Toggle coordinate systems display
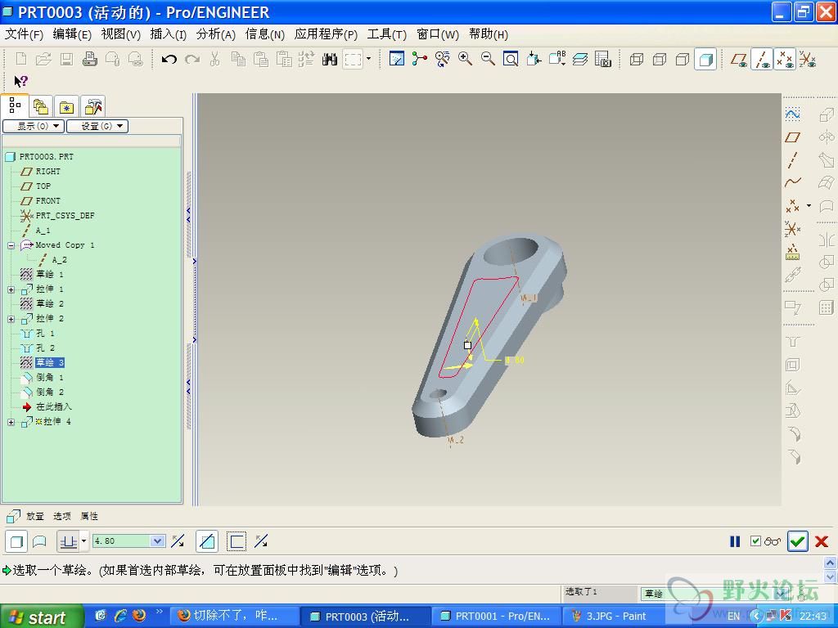838x628 pixels. click(808, 59)
